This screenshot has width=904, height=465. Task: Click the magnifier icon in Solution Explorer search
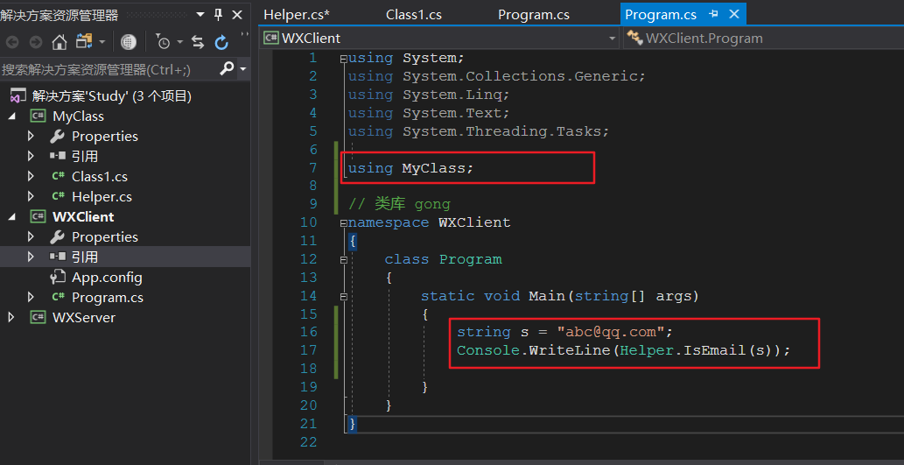point(227,68)
